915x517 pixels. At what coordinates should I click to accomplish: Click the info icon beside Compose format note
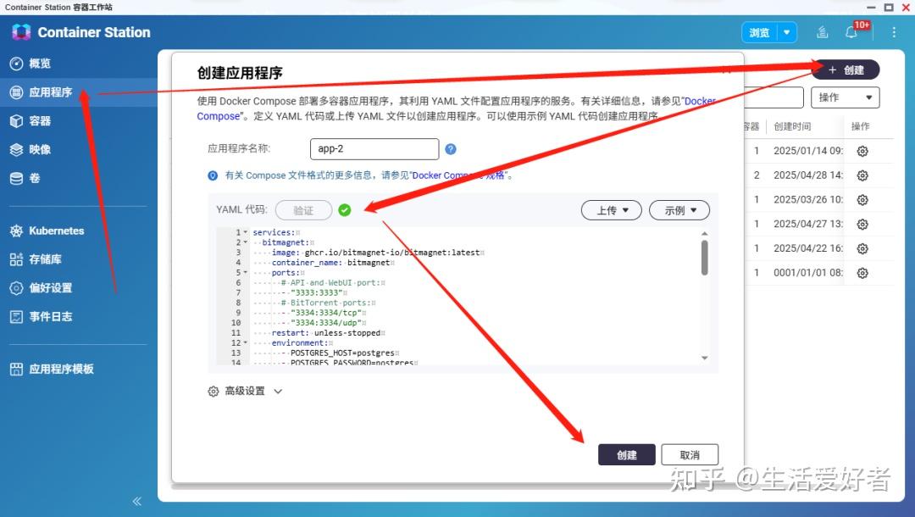tap(213, 175)
